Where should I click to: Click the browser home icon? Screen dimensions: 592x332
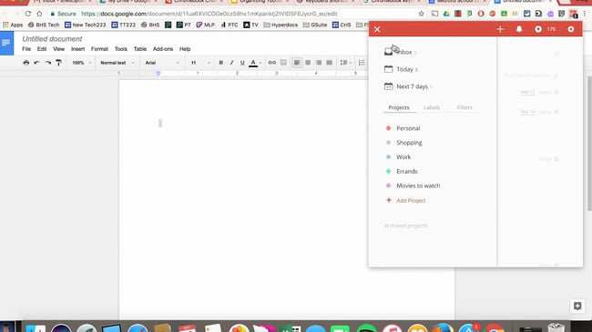click(x=39, y=14)
